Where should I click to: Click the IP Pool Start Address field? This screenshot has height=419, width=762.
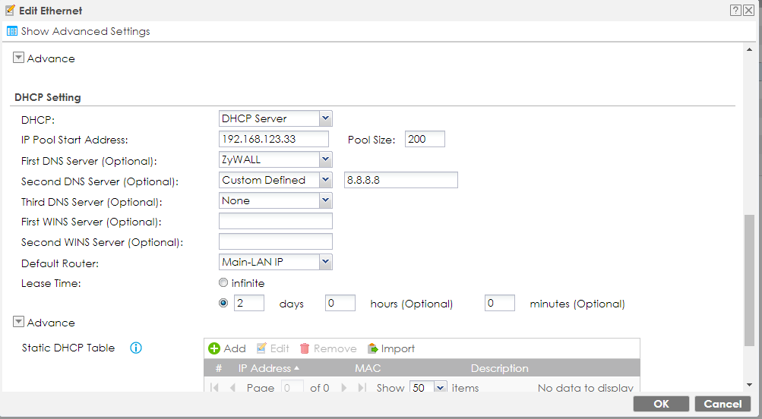click(273, 139)
